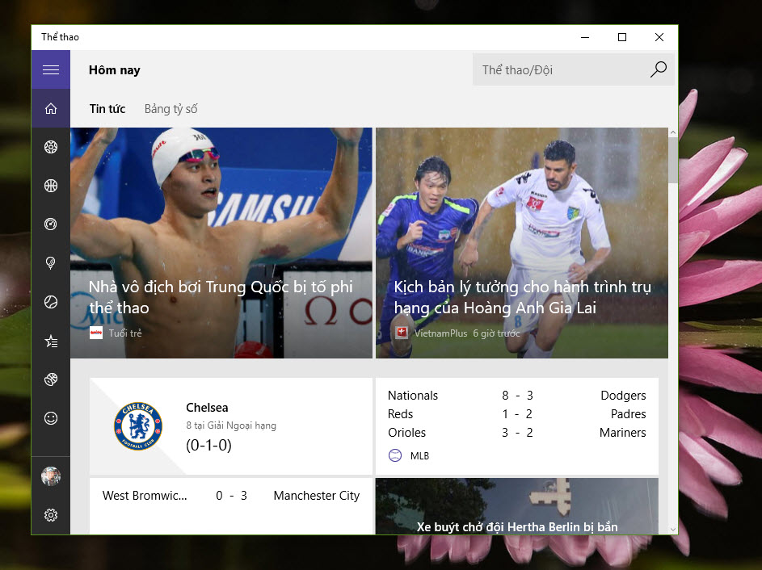Image resolution: width=762 pixels, height=570 pixels.
Task: Open the favorites star list icon
Action: point(51,341)
